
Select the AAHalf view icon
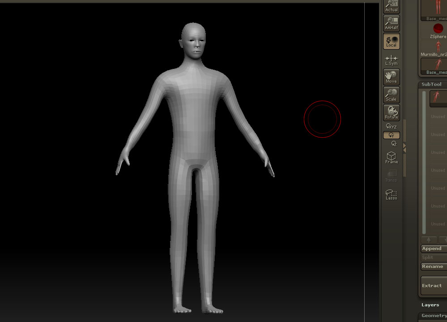pos(392,23)
